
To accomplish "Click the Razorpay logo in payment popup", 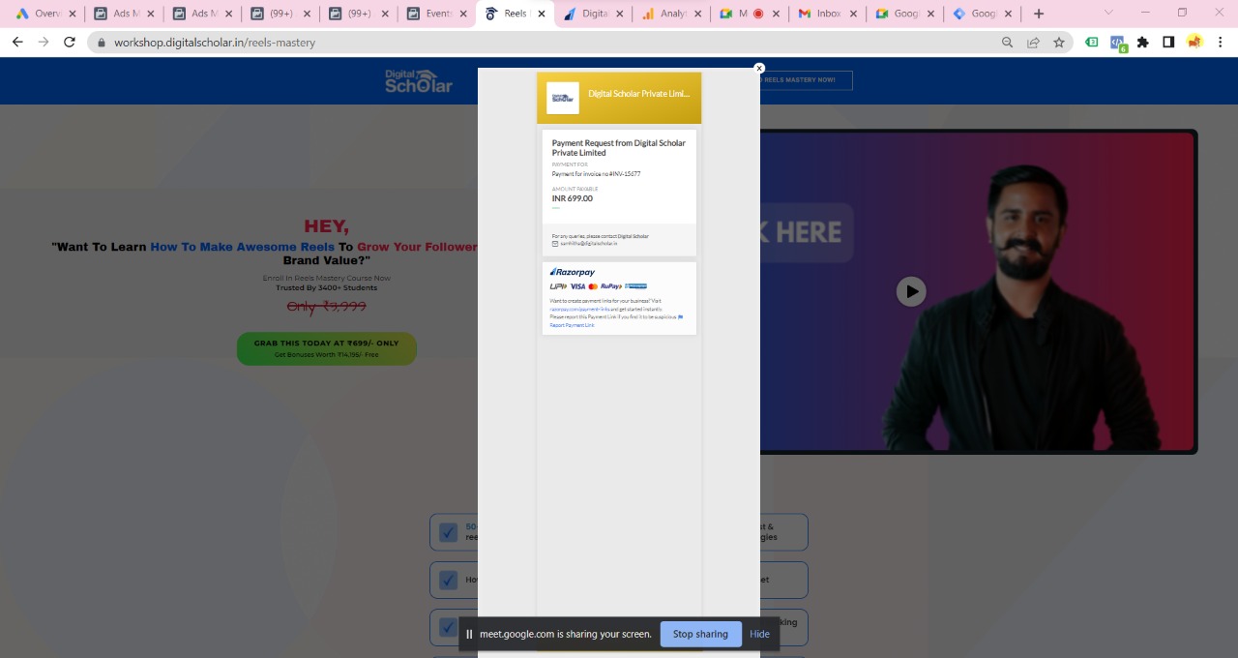I will (x=573, y=272).
